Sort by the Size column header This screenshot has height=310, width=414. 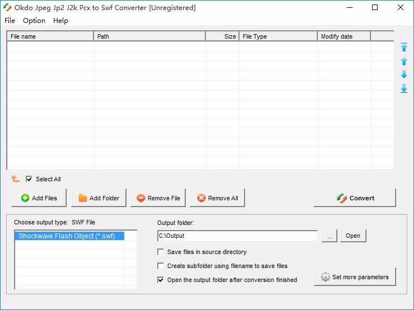(222, 36)
